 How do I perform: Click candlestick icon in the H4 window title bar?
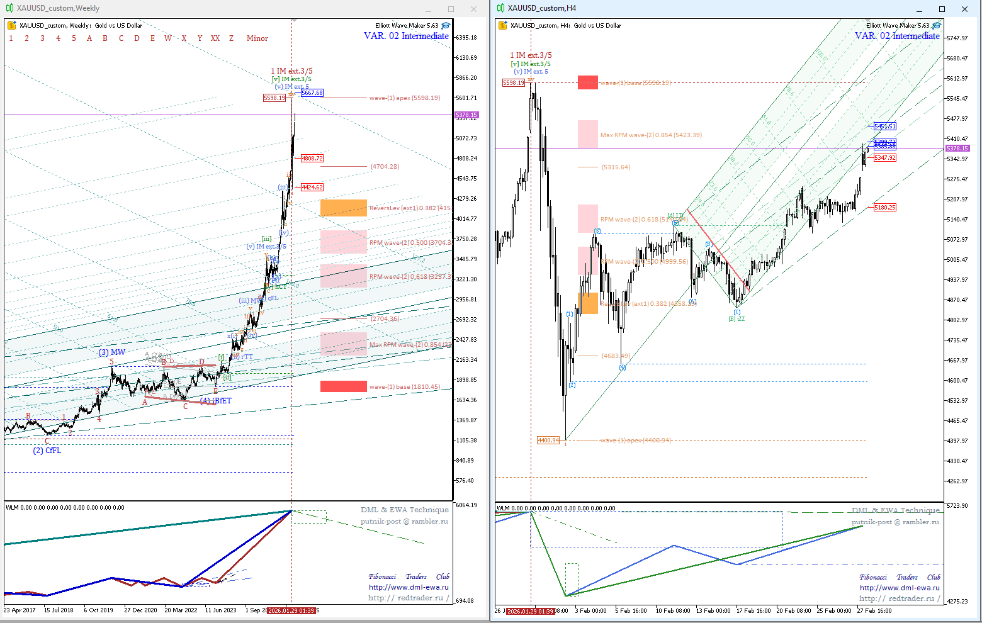500,8
